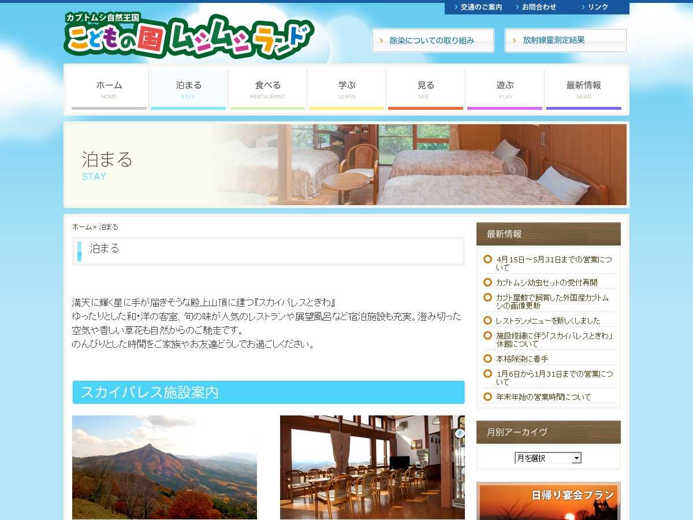Go to the ホーム HOME menu tab
693x520 pixels.
pos(109,90)
